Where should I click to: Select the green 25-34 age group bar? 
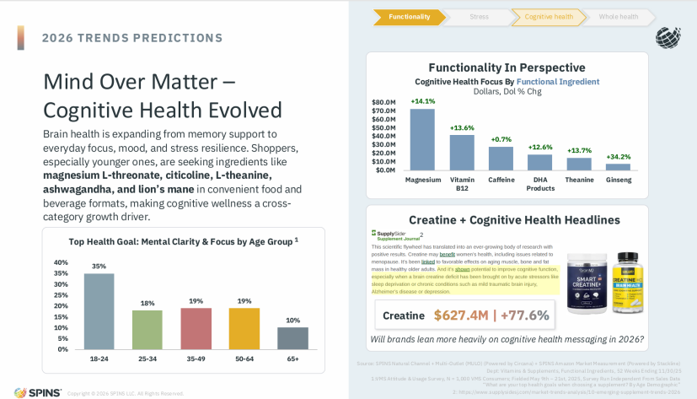pyautogui.click(x=147, y=329)
